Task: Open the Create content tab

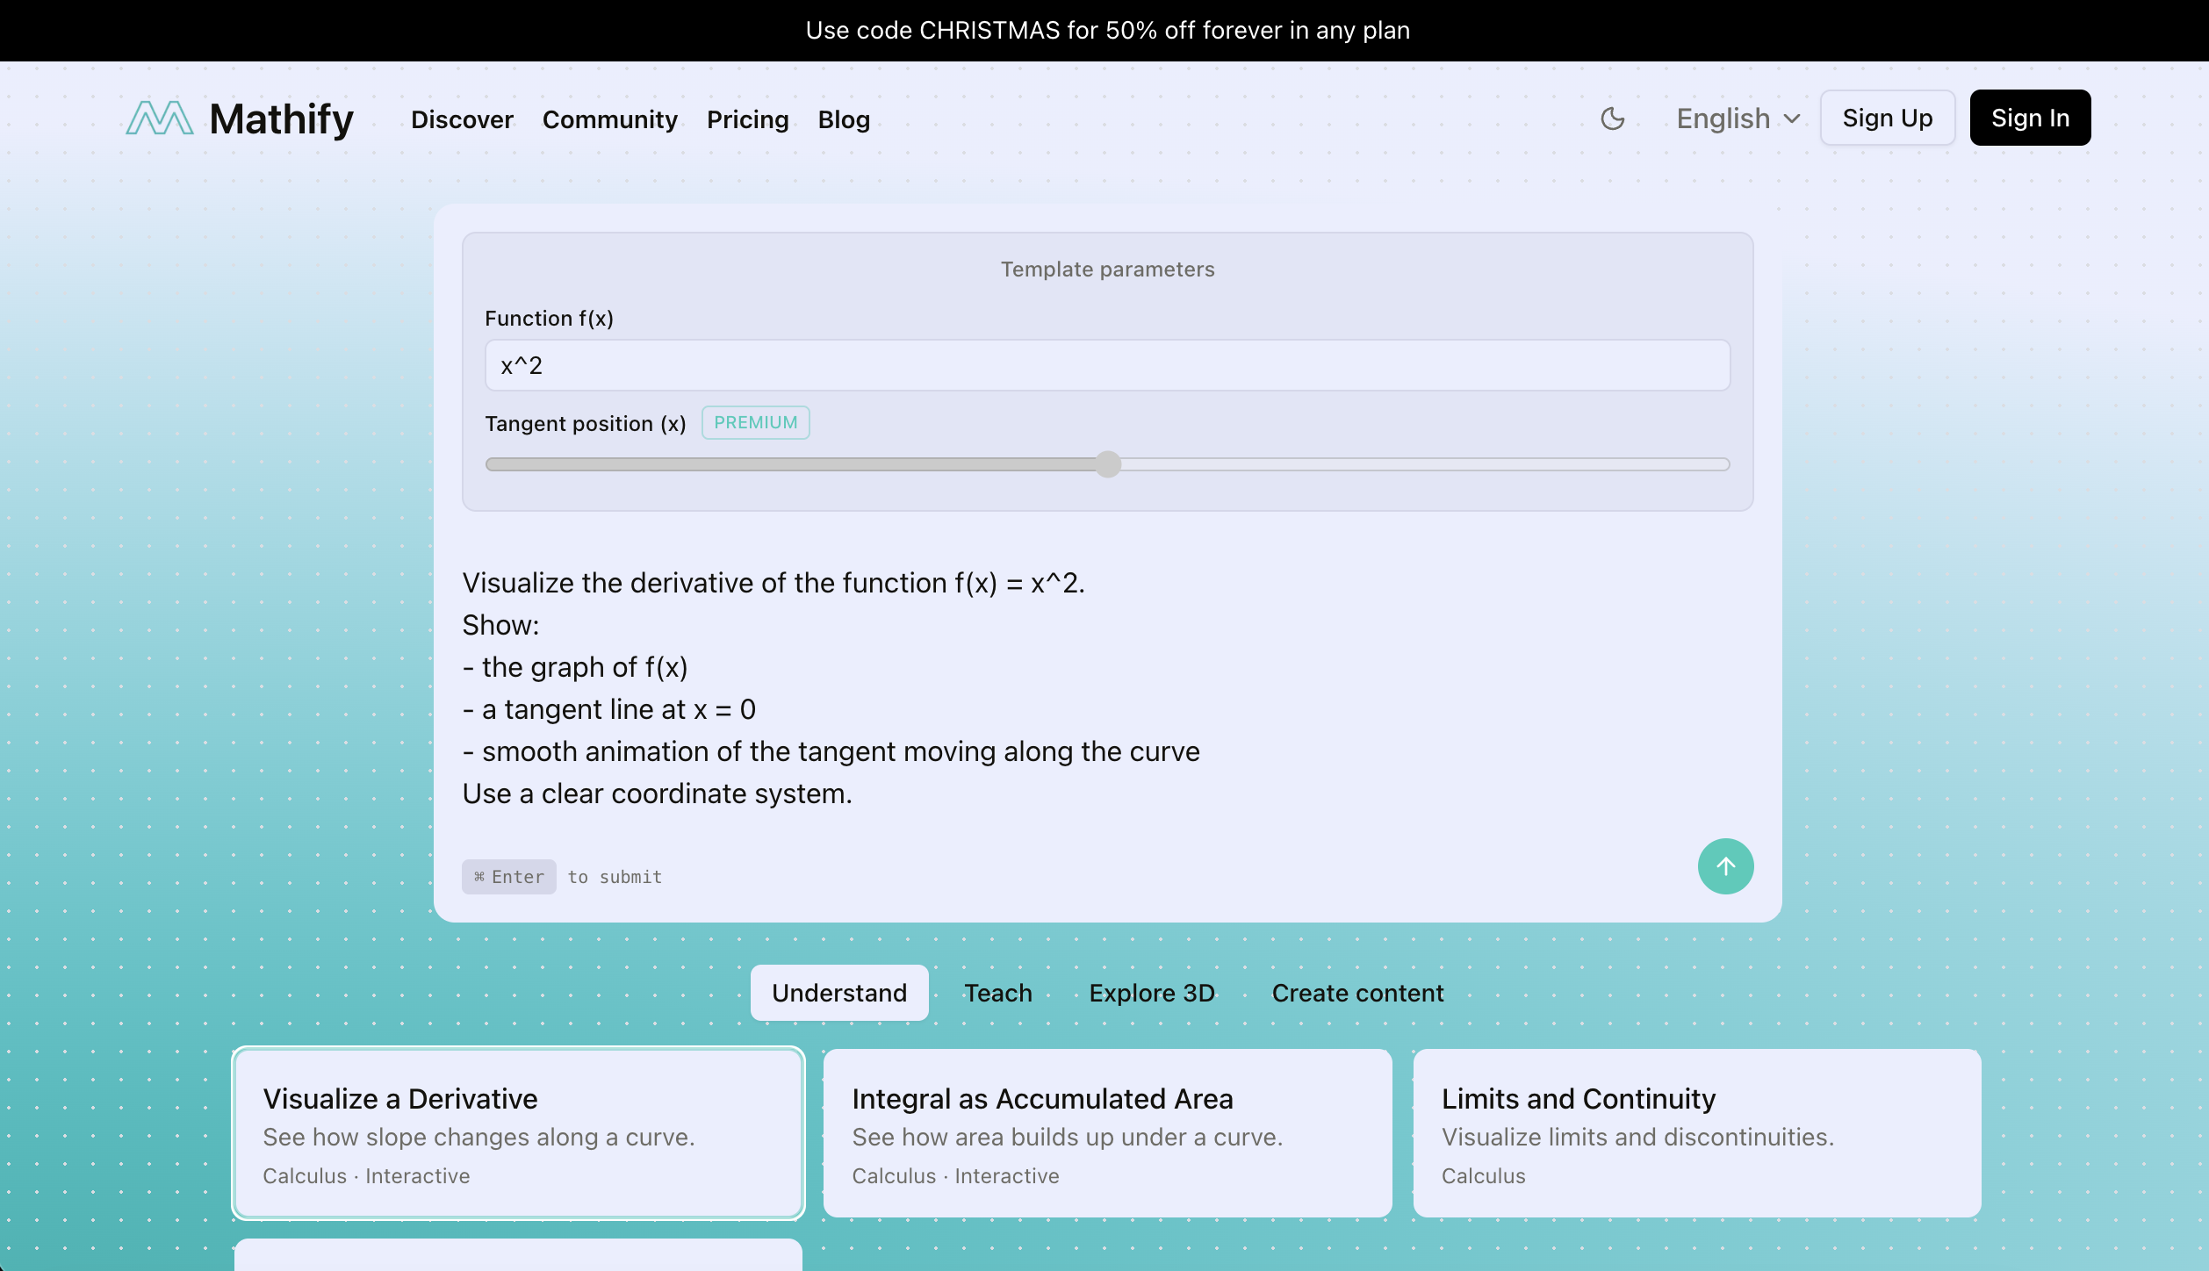Action: click(1356, 993)
